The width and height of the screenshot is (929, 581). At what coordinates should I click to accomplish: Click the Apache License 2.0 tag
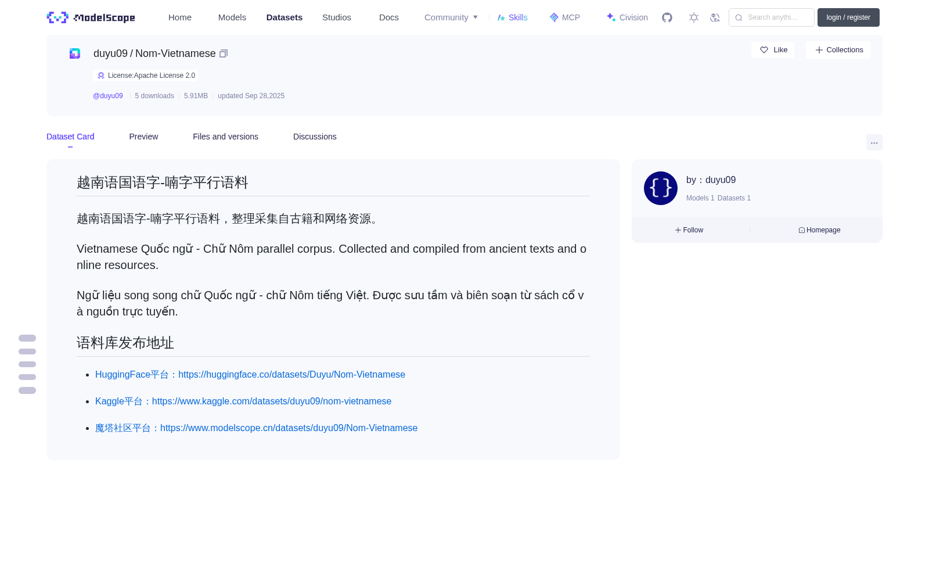click(146, 76)
